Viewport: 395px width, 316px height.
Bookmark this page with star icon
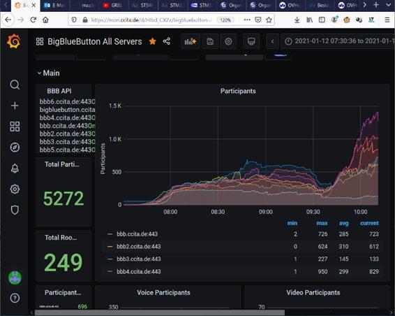269,20
